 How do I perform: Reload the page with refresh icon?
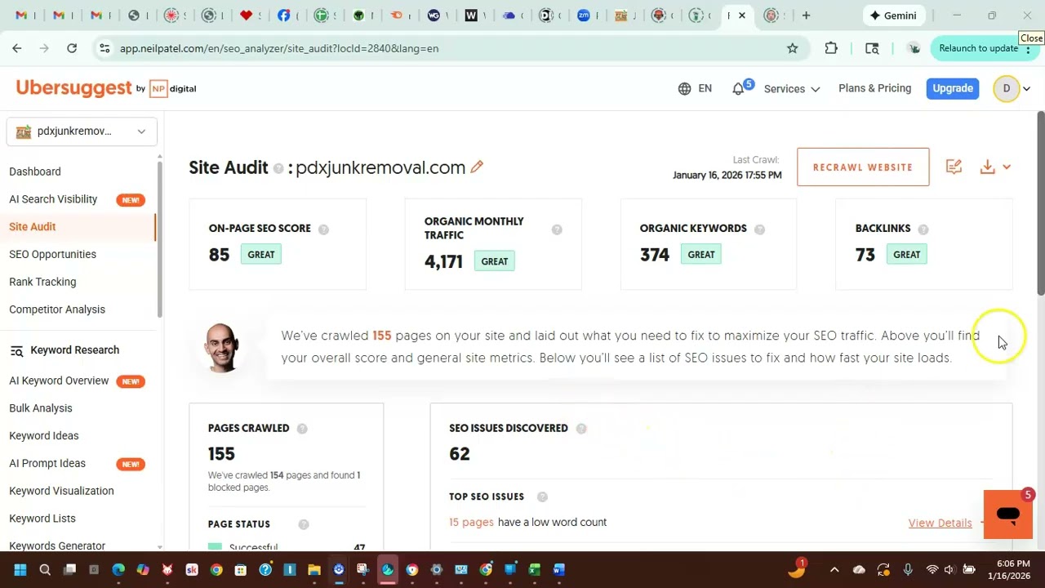click(x=72, y=48)
